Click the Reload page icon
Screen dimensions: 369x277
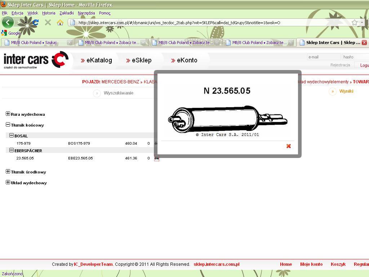[x=35, y=22]
